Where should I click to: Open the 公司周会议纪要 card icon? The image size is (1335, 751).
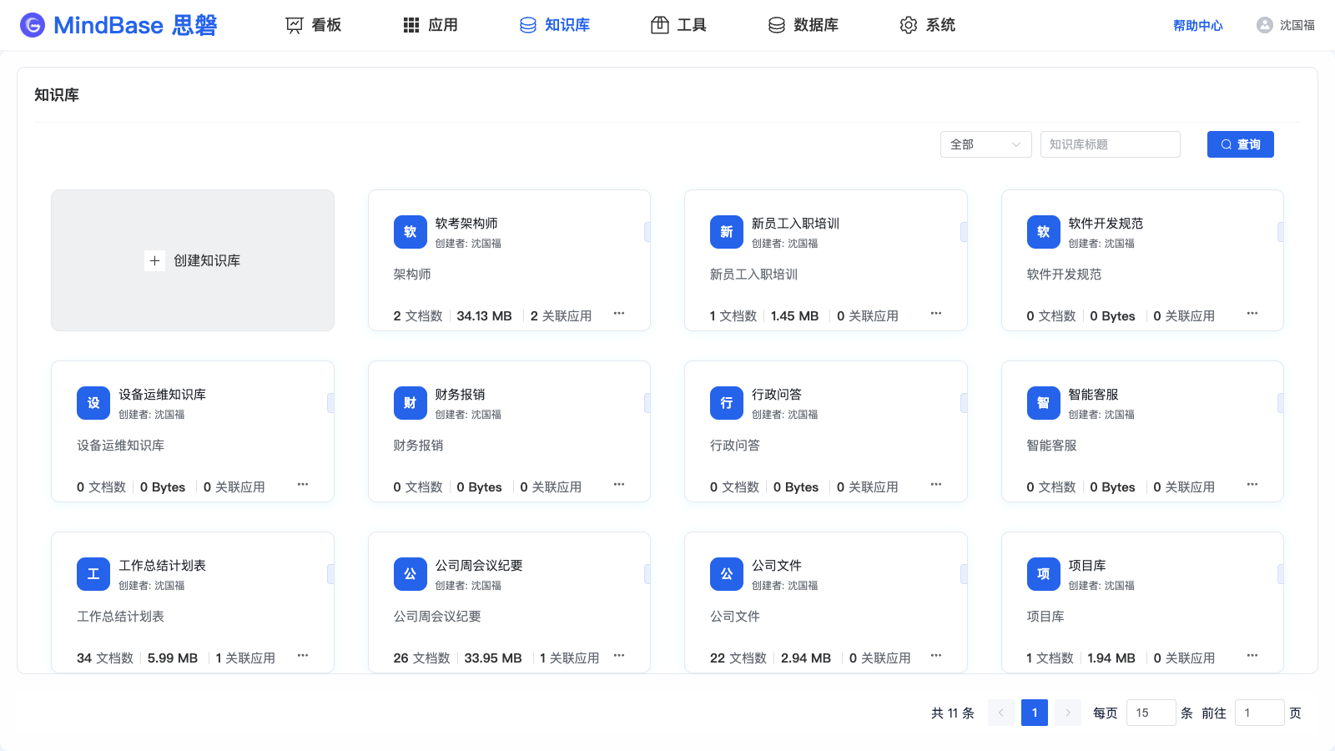411,574
